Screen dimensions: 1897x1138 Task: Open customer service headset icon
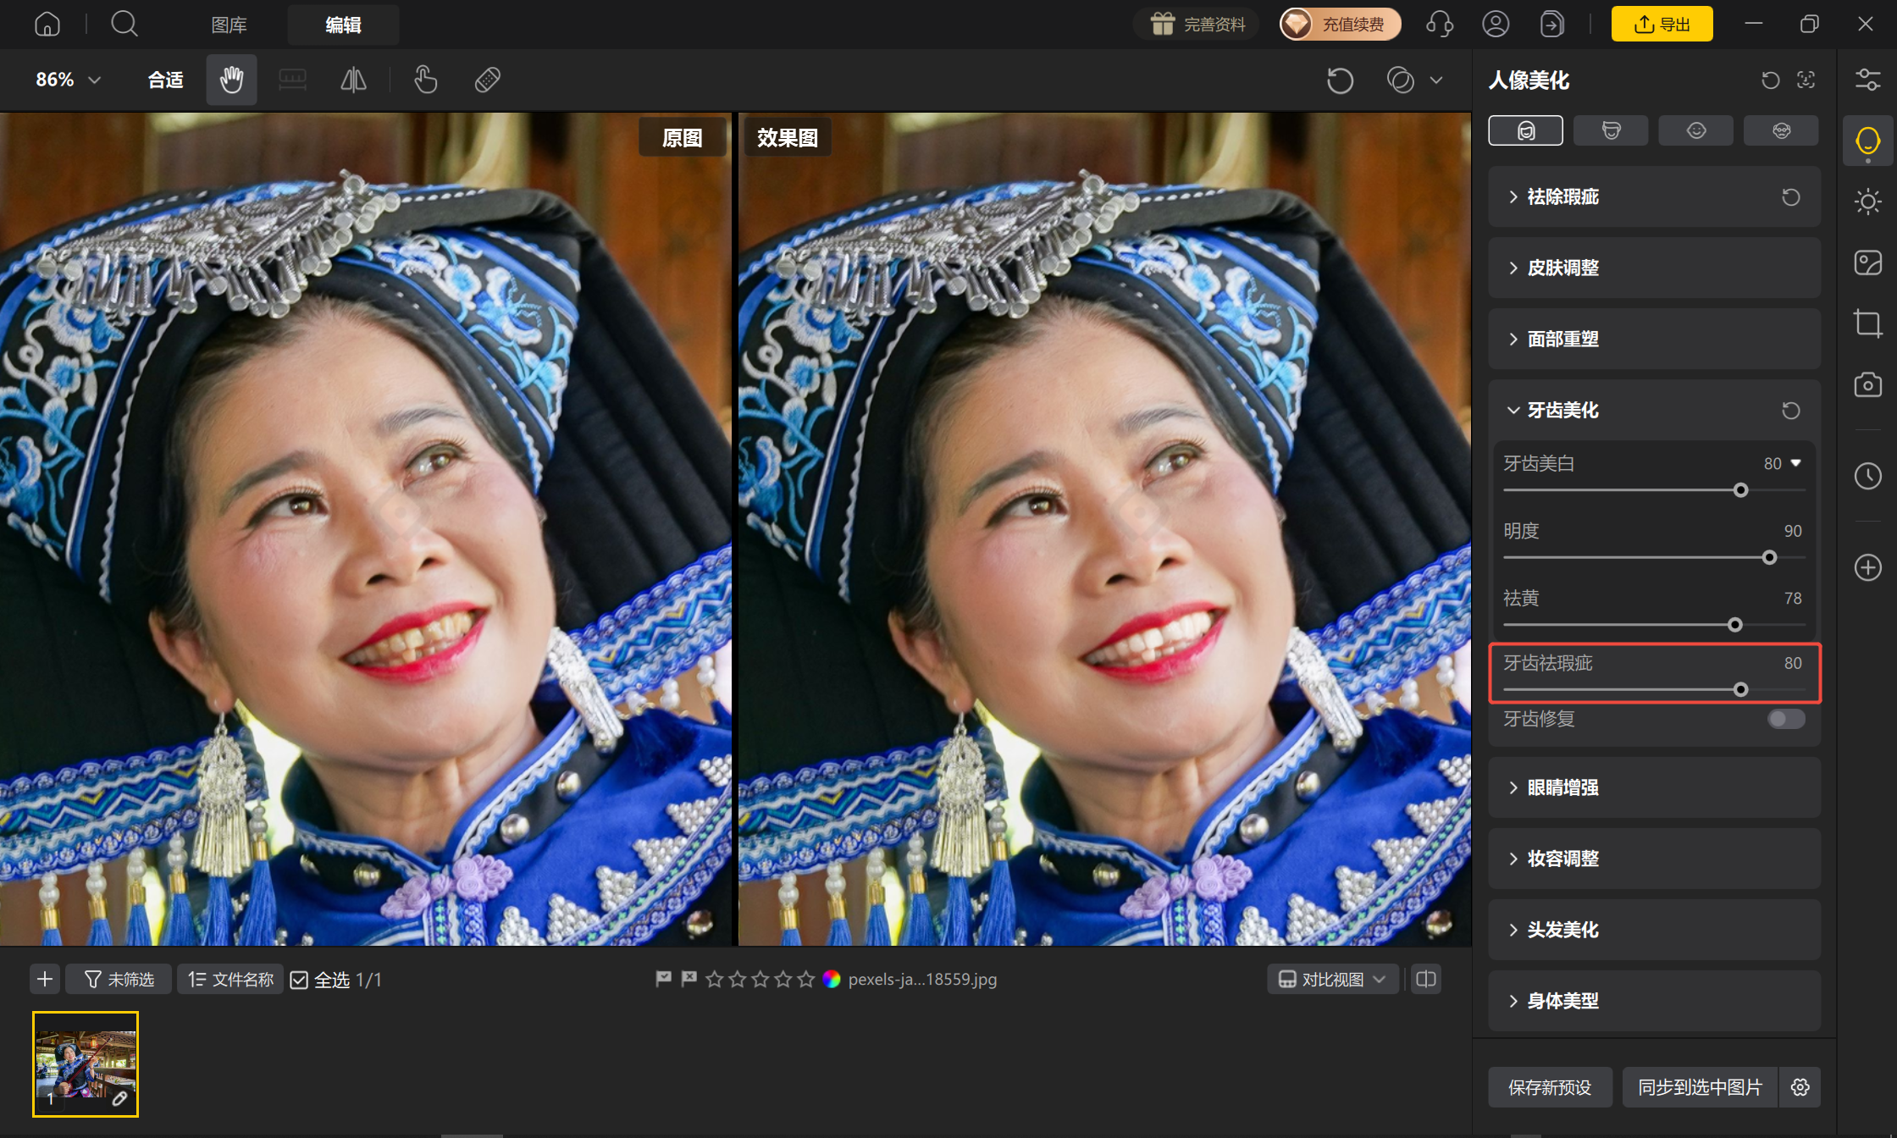click(1440, 24)
